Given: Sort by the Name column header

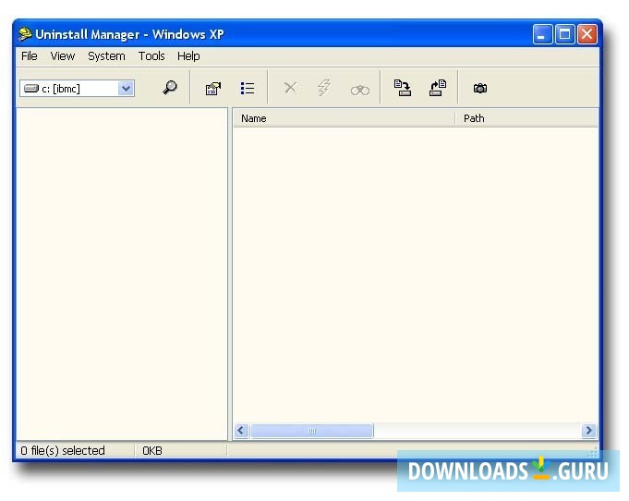Looking at the screenshot, I should pyautogui.click(x=345, y=118).
